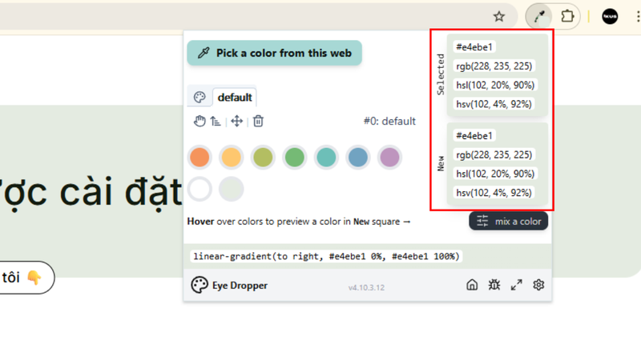Click the bookmark star icon

click(498, 17)
